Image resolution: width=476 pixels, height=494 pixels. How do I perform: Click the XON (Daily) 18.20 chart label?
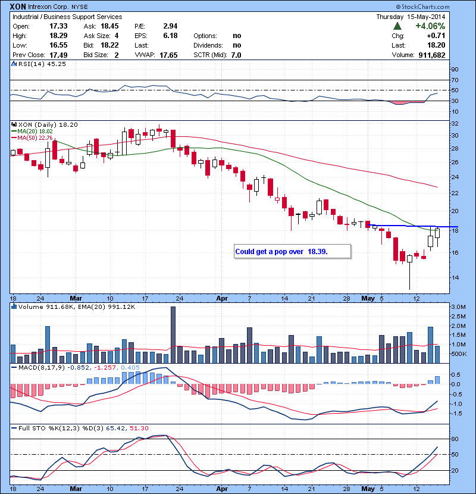[48, 125]
